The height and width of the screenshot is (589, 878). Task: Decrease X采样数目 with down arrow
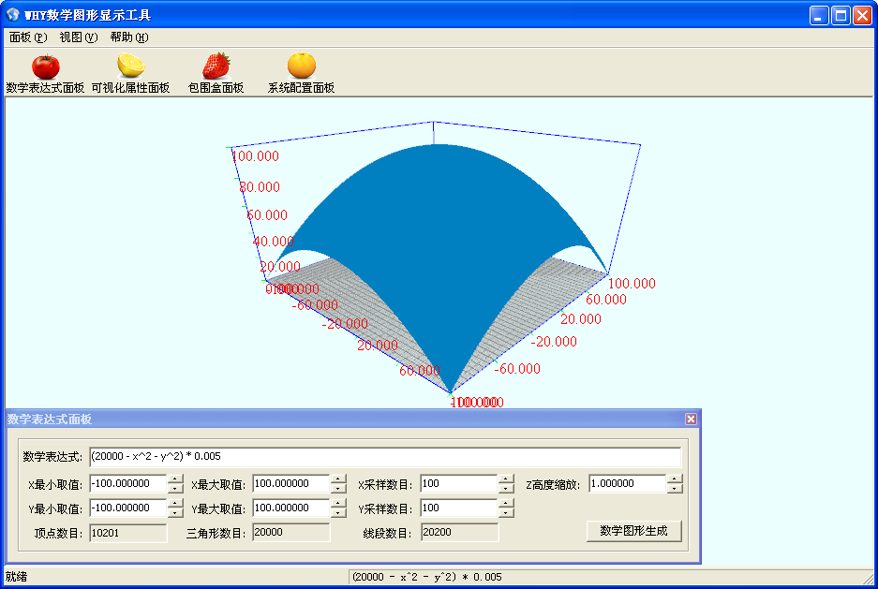[x=506, y=488]
